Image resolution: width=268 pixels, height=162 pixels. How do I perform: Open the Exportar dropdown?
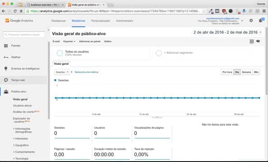point(69,41)
